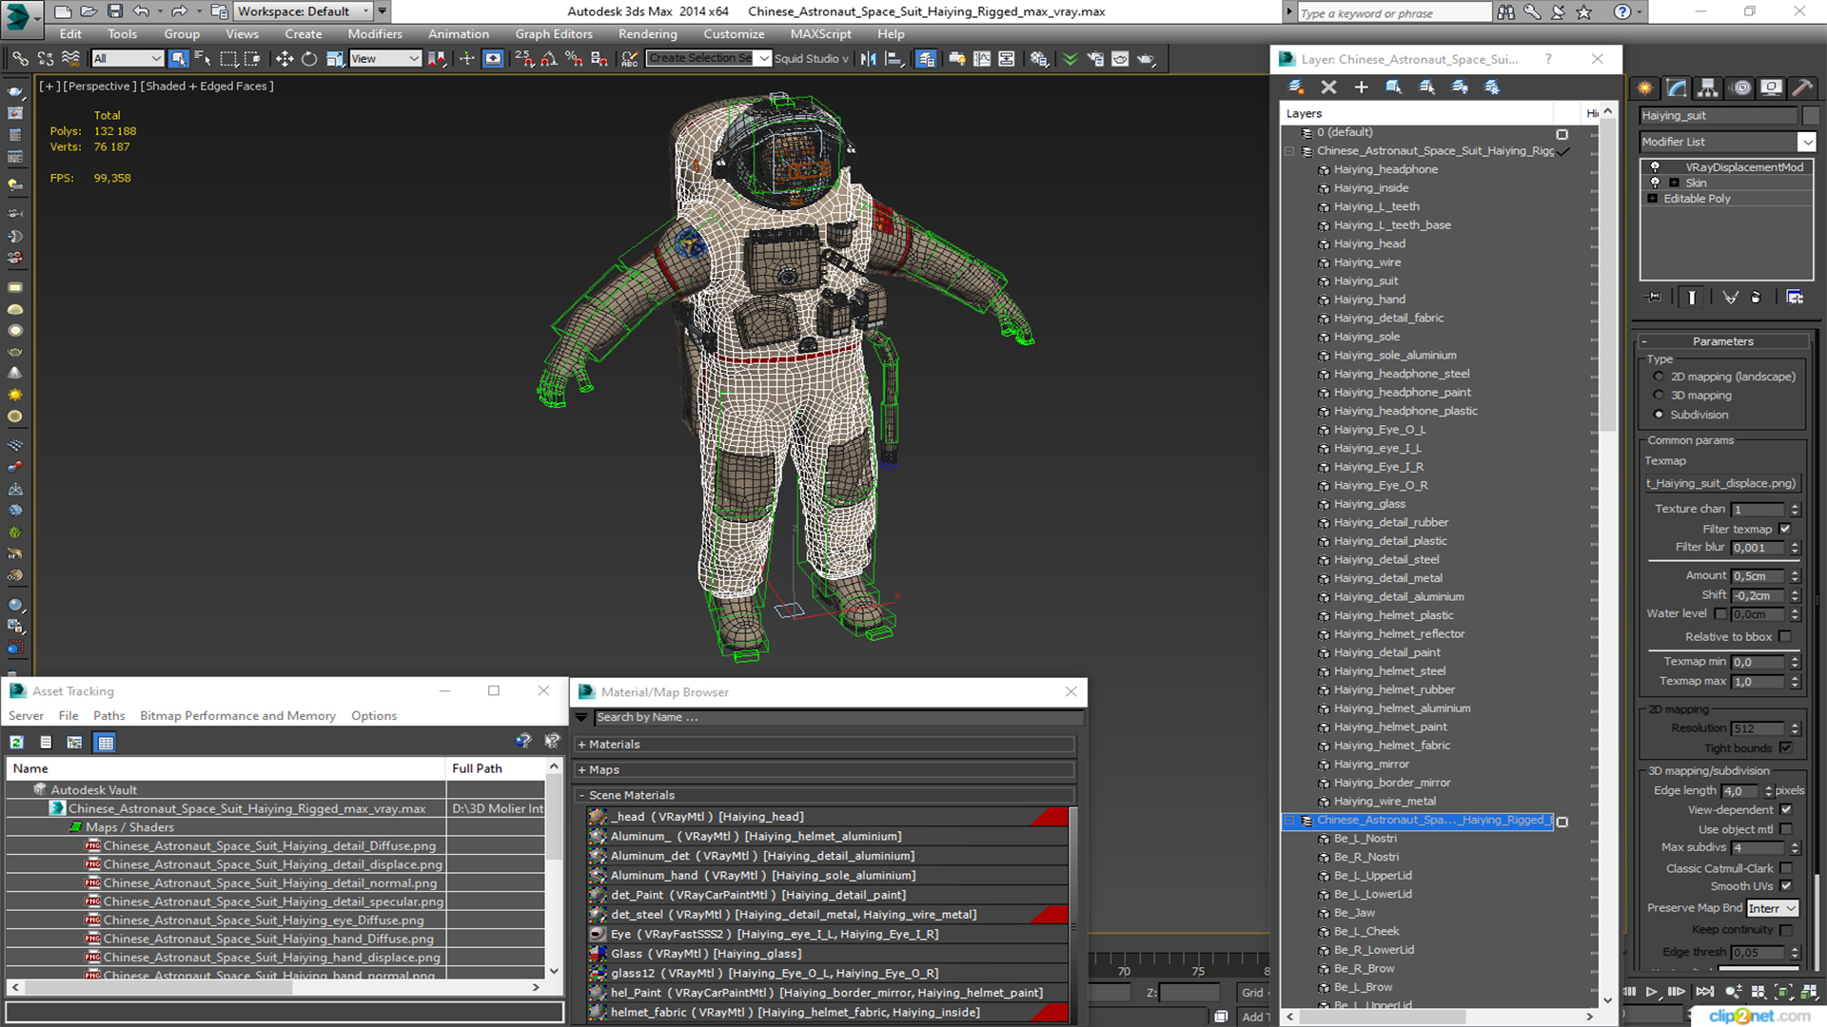Screen dimensions: 1827x1027
Task: Open the Create command panel tab
Action: tap(1645, 87)
